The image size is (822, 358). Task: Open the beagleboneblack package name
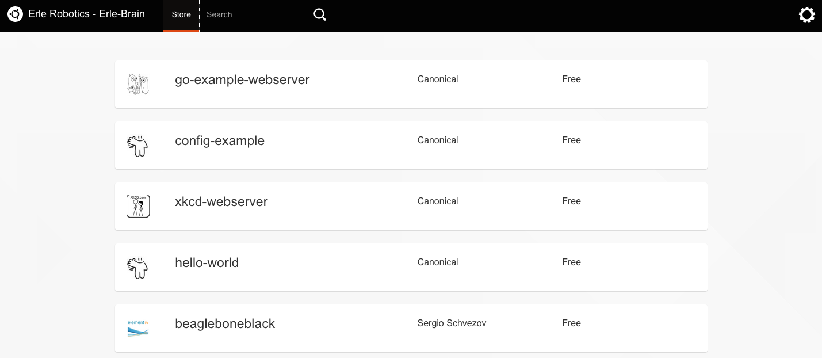point(225,324)
